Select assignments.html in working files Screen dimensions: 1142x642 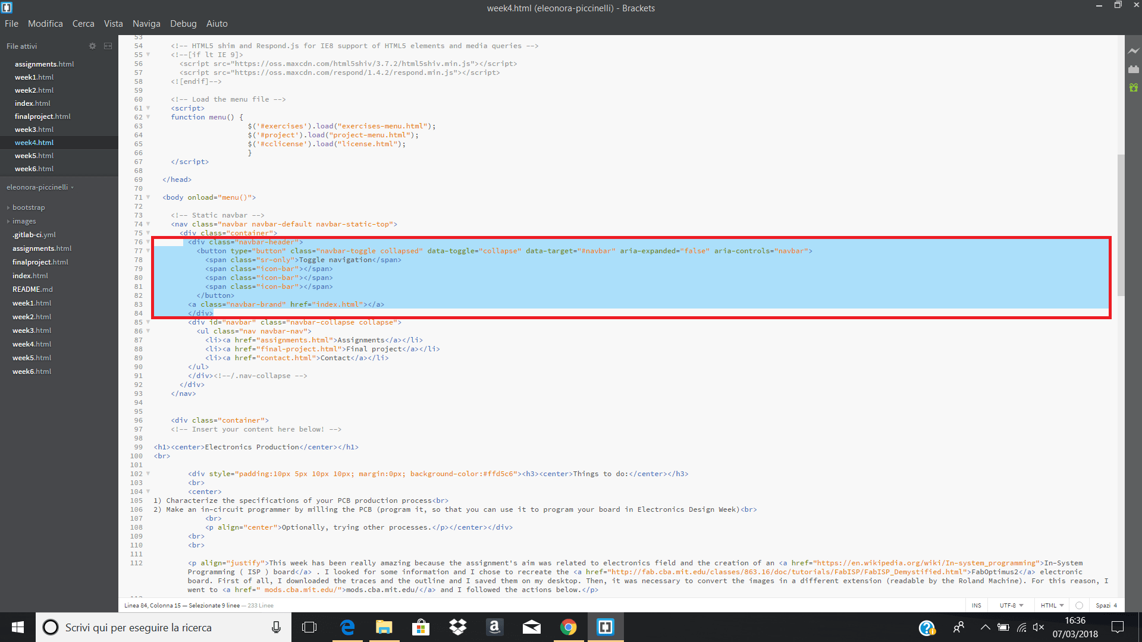pos(59,64)
